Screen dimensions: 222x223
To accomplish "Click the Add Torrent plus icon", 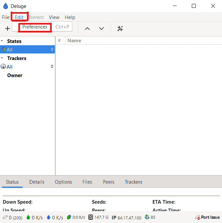I will 8,29.
